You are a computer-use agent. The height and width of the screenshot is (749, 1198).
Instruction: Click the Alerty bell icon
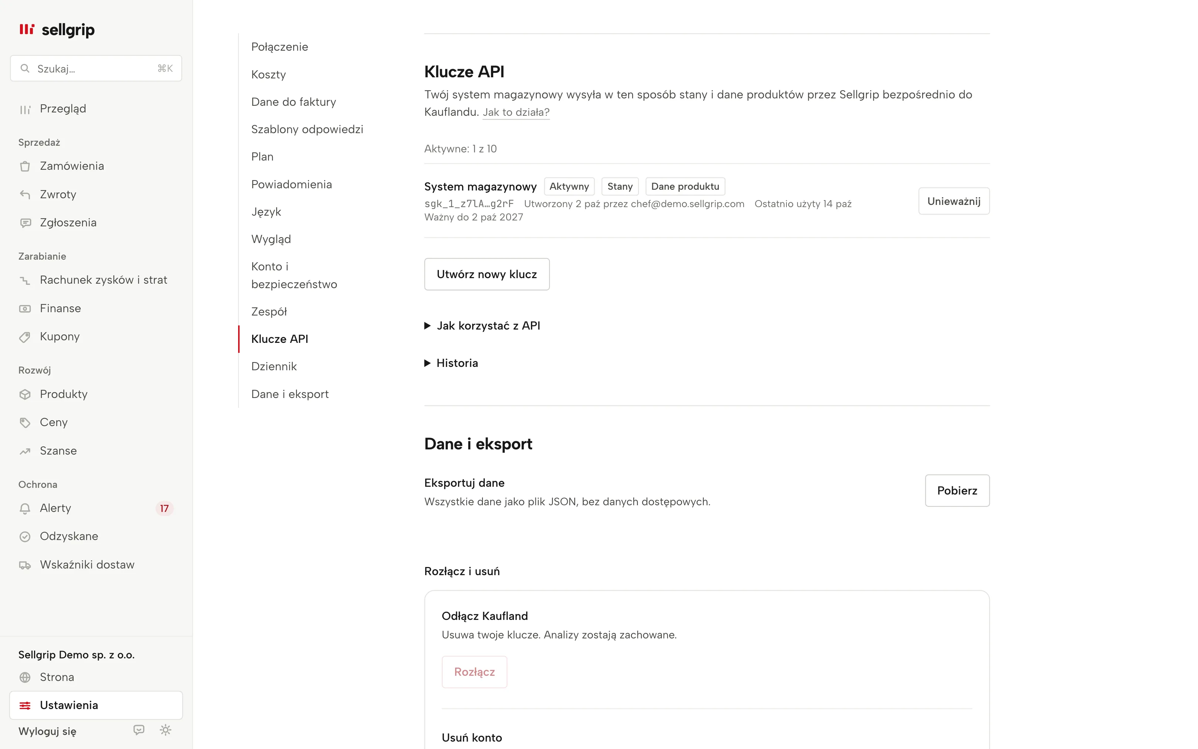[x=25, y=508]
